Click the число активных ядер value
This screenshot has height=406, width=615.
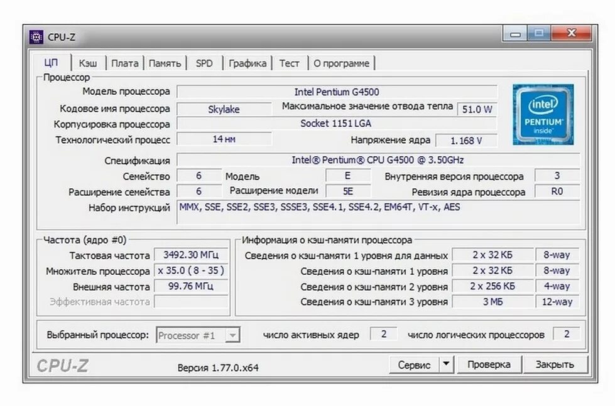[384, 334]
